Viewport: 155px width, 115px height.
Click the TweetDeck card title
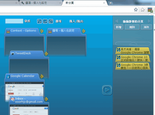(x=23, y=53)
